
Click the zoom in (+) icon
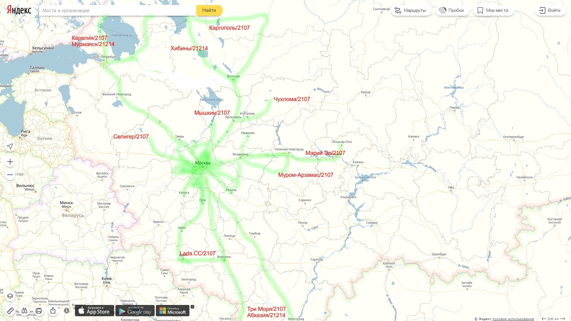pyautogui.click(x=10, y=162)
